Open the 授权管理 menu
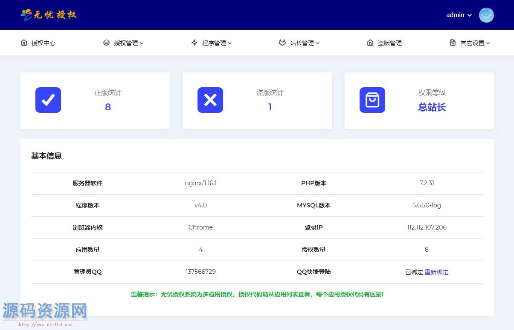 [126, 43]
